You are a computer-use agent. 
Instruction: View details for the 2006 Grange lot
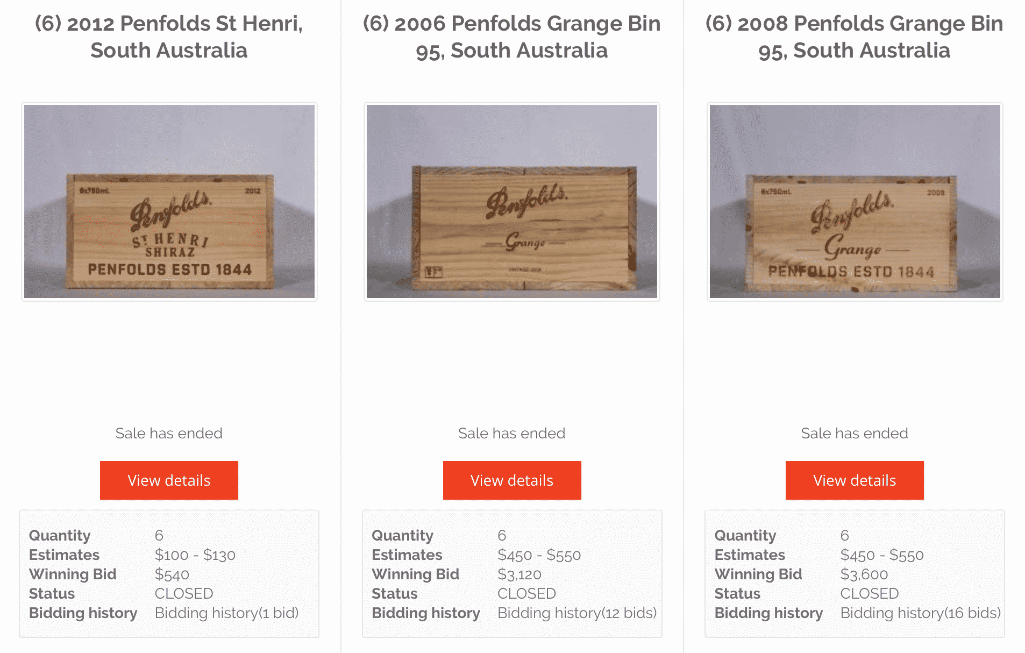(512, 480)
